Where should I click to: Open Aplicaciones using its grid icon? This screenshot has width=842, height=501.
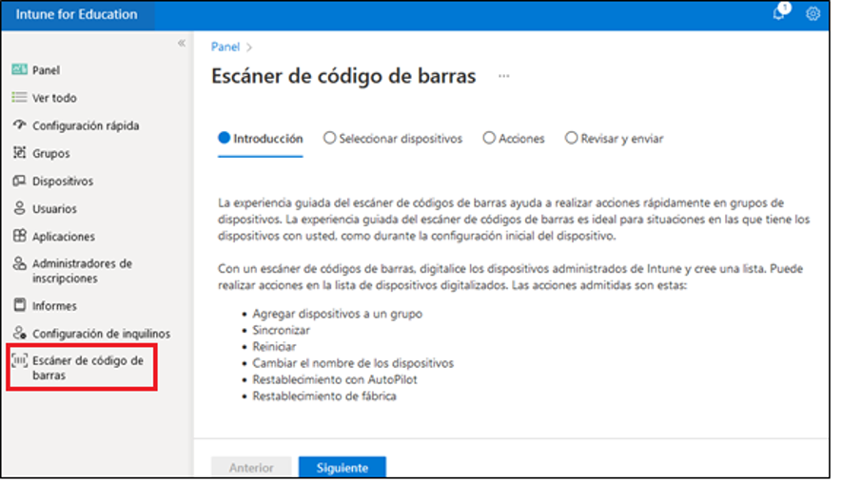click(19, 236)
